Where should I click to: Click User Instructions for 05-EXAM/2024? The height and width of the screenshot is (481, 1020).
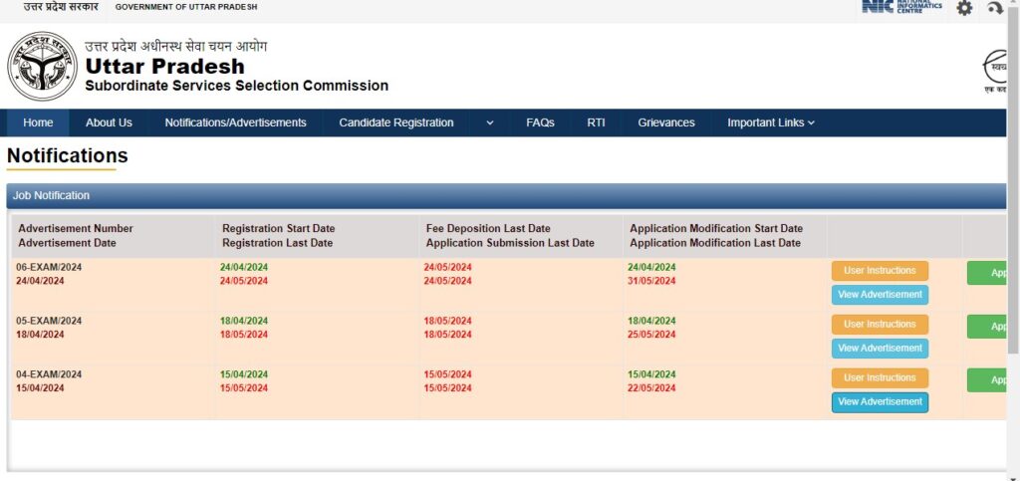tap(880, 325)
